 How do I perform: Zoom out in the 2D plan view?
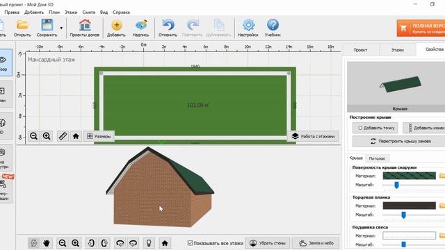click(x=34, y=136)
